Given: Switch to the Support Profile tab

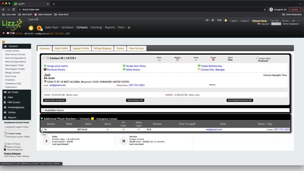Looking at the screenshot, I should (81, 48).
